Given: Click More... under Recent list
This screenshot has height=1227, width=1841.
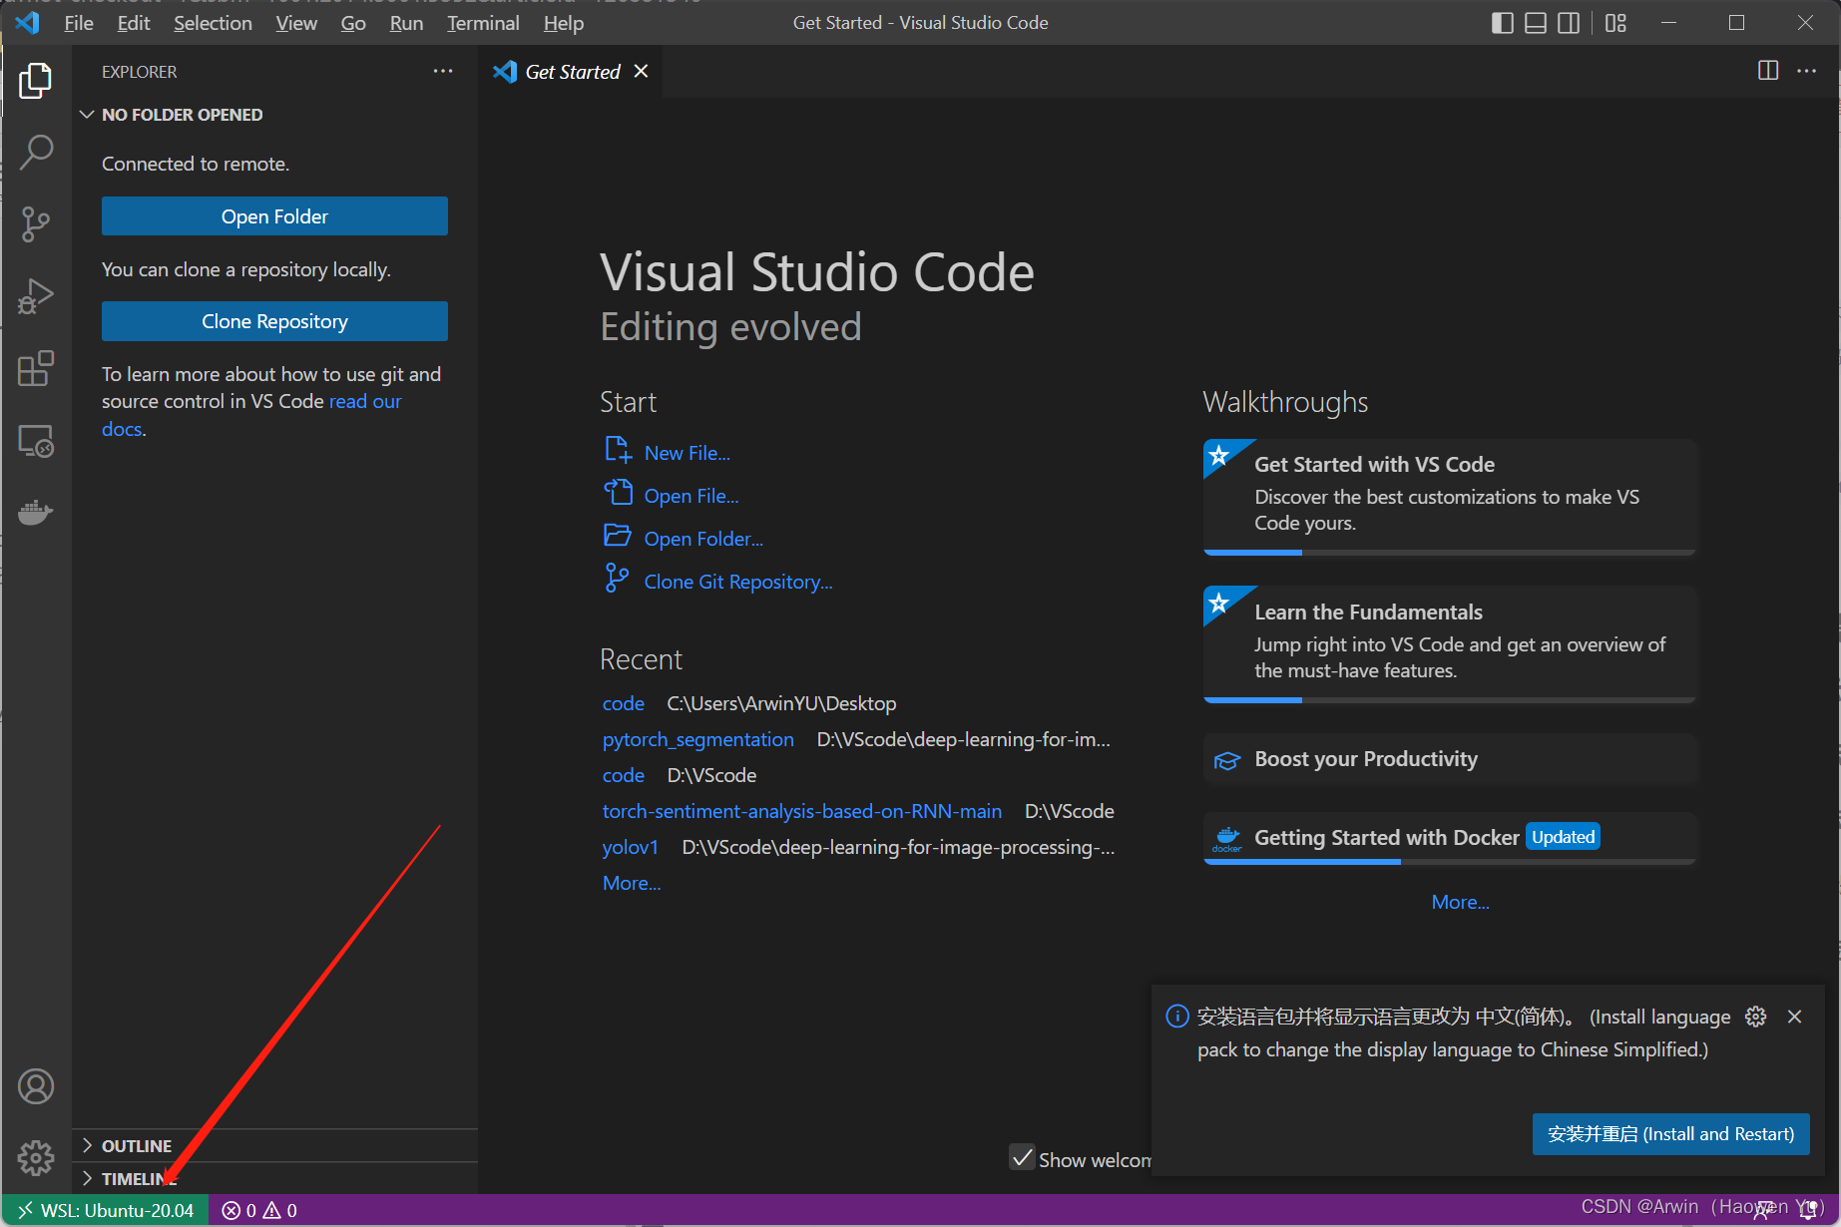Looking at the screenshot, I should [x=632, y=883].
